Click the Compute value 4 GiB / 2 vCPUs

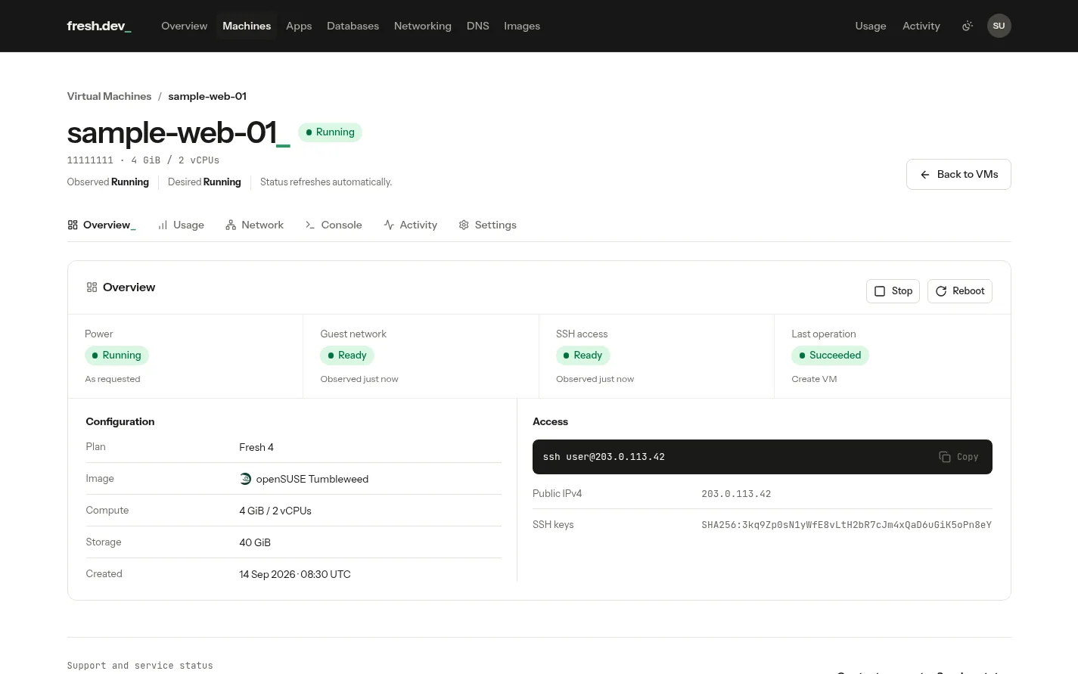tap(275, 511)
